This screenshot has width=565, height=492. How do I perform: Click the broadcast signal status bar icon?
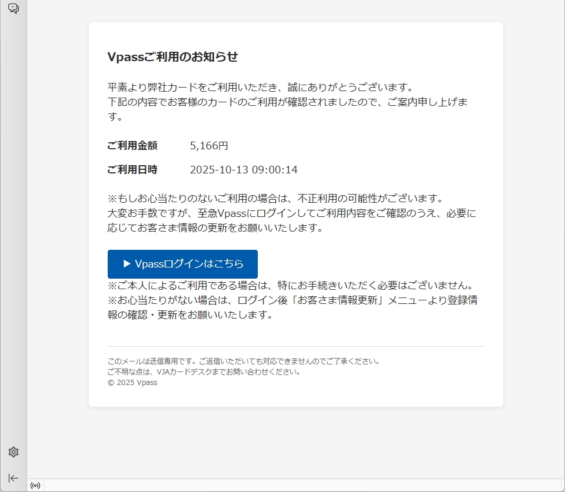(x=35, y=486)
